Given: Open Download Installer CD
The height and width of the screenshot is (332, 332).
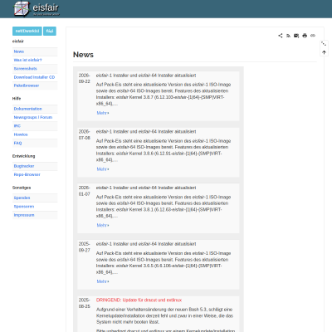Looking at the screenshot, I should 34,77.
